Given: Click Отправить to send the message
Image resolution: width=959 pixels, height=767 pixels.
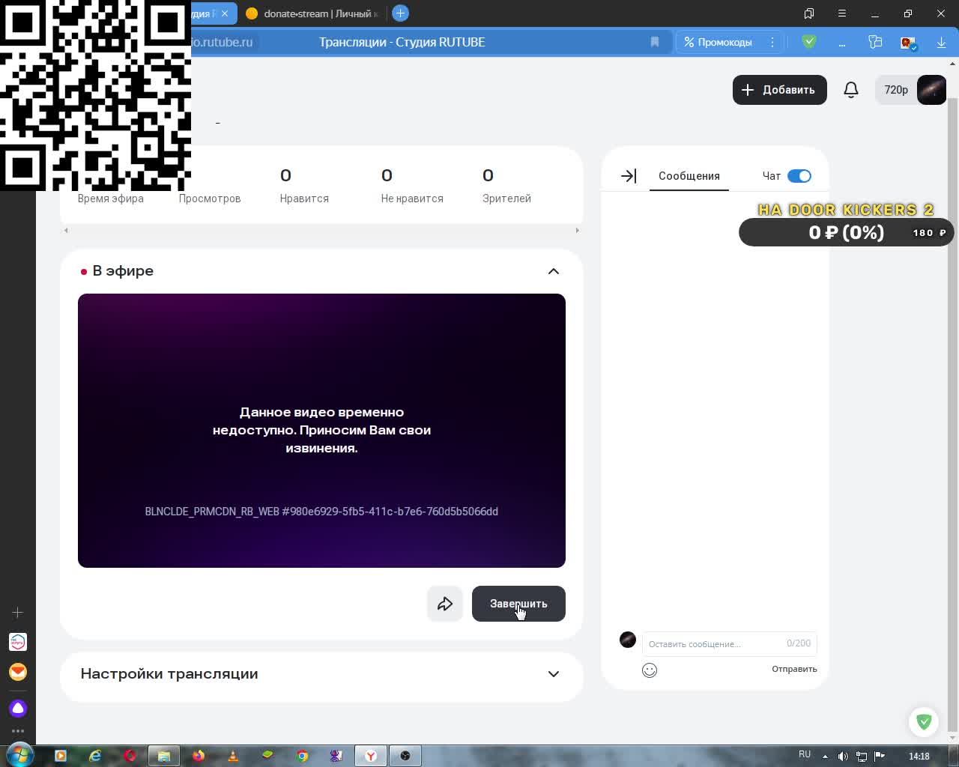Looking at the screenshot, I should point(794,669).
